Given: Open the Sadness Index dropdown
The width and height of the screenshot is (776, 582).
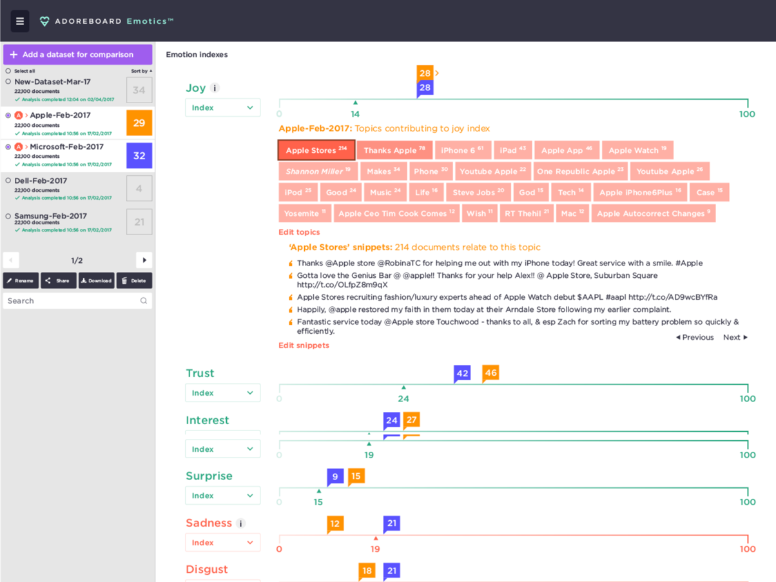Looking at the screenshot, I should tap(223, 543).
